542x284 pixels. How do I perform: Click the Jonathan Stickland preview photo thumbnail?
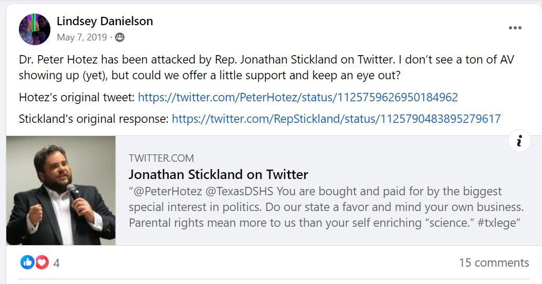61,191
